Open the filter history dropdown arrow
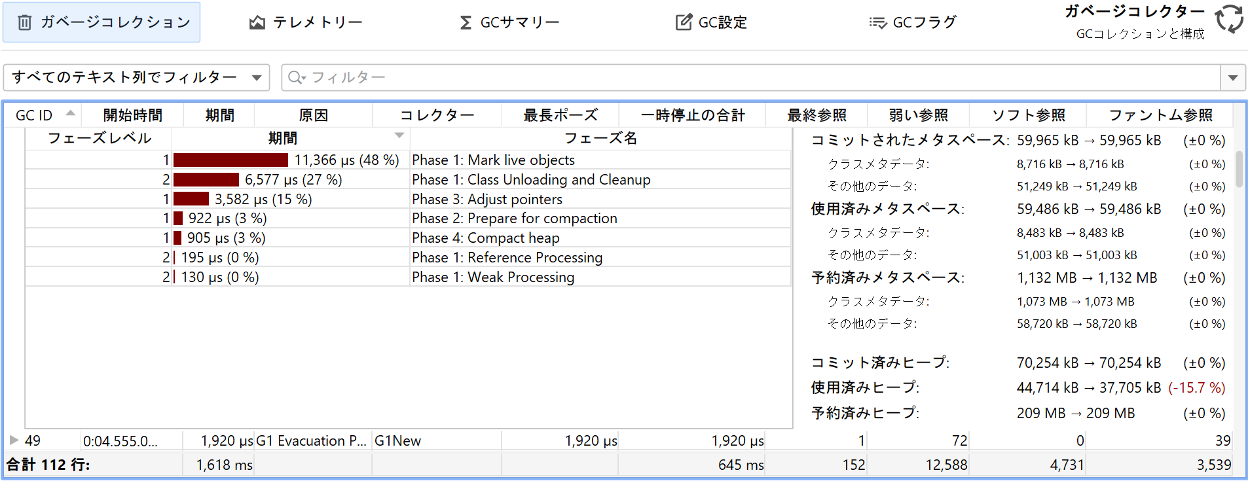 [x=1233, y=77]
